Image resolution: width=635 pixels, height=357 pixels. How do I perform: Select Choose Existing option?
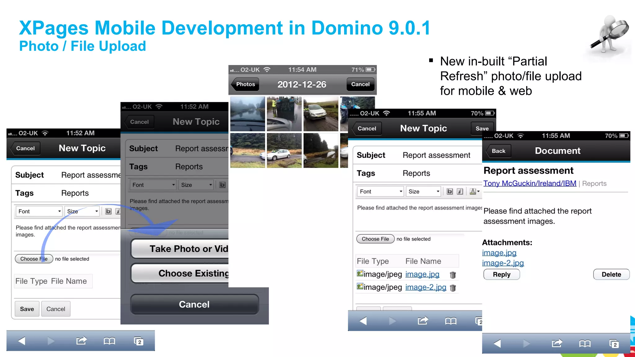(x=180, y=273)
